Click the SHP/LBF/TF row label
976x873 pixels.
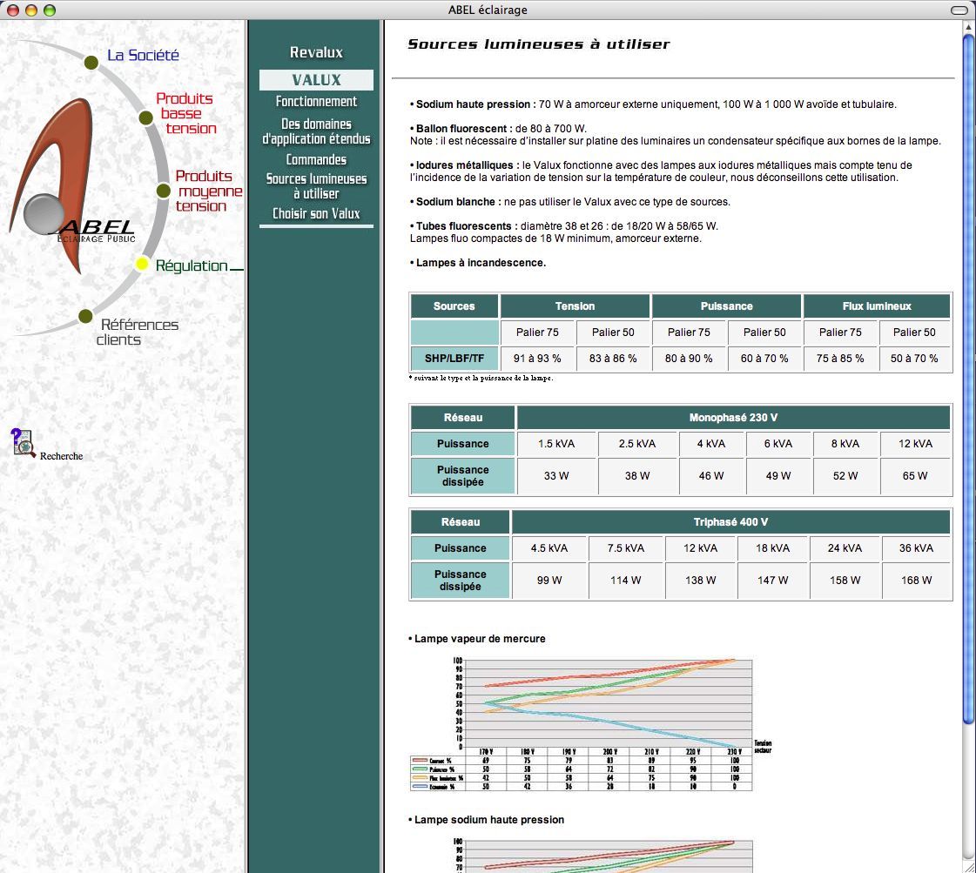[x=454, y=359]
